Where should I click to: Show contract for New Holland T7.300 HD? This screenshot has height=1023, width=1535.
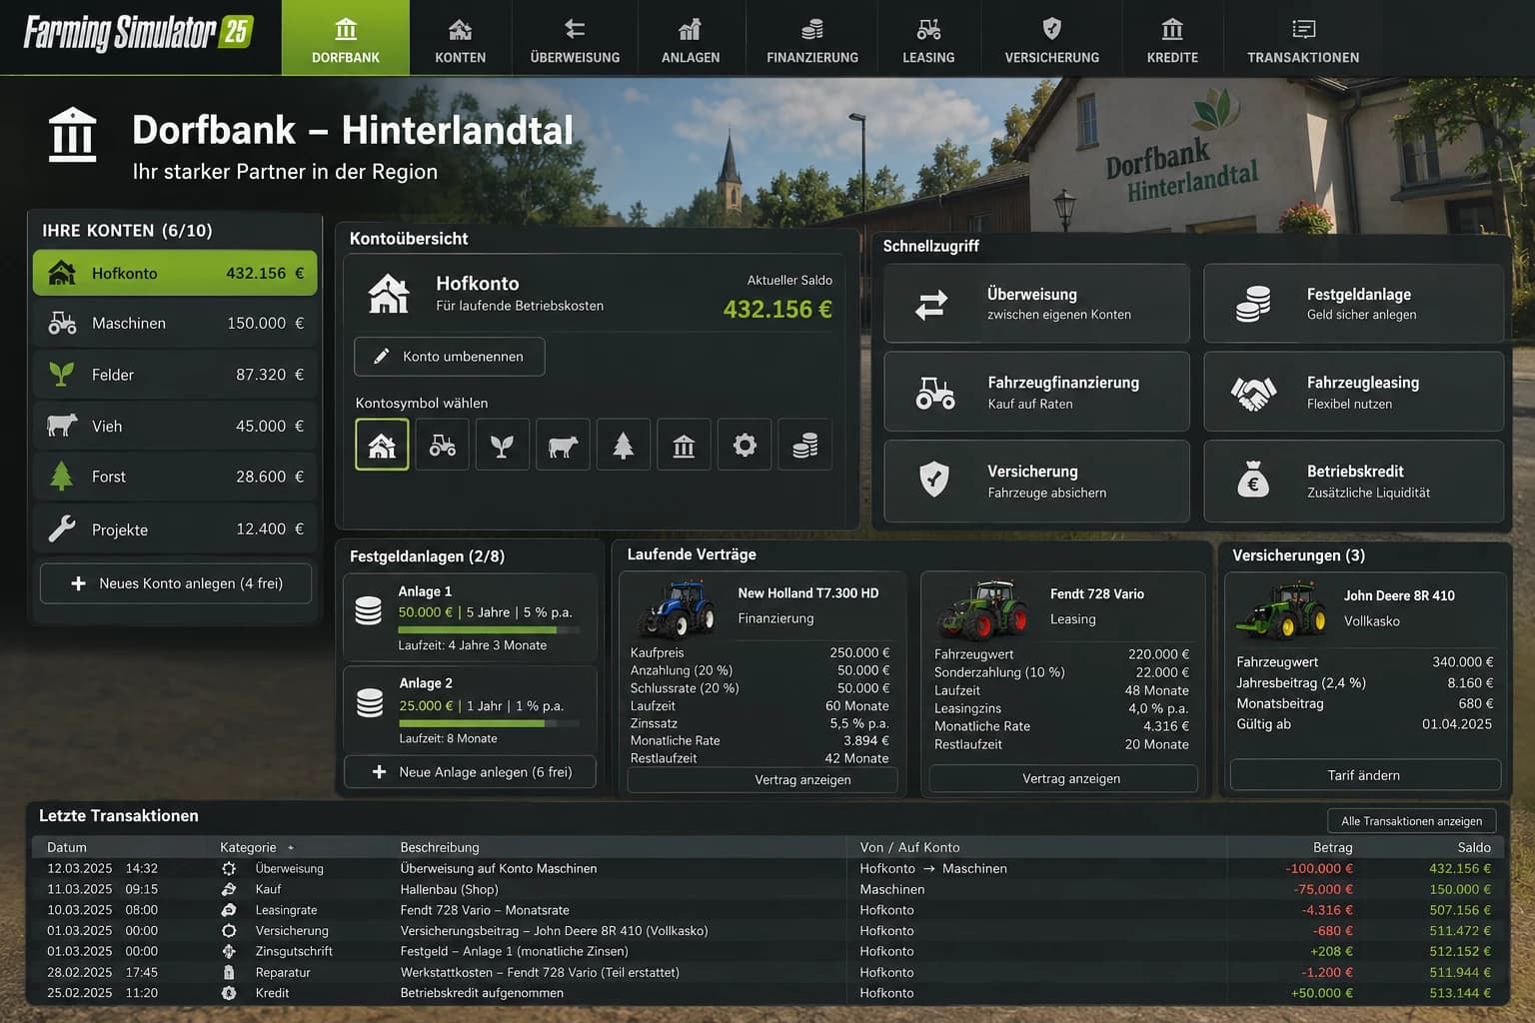[763, 780]
